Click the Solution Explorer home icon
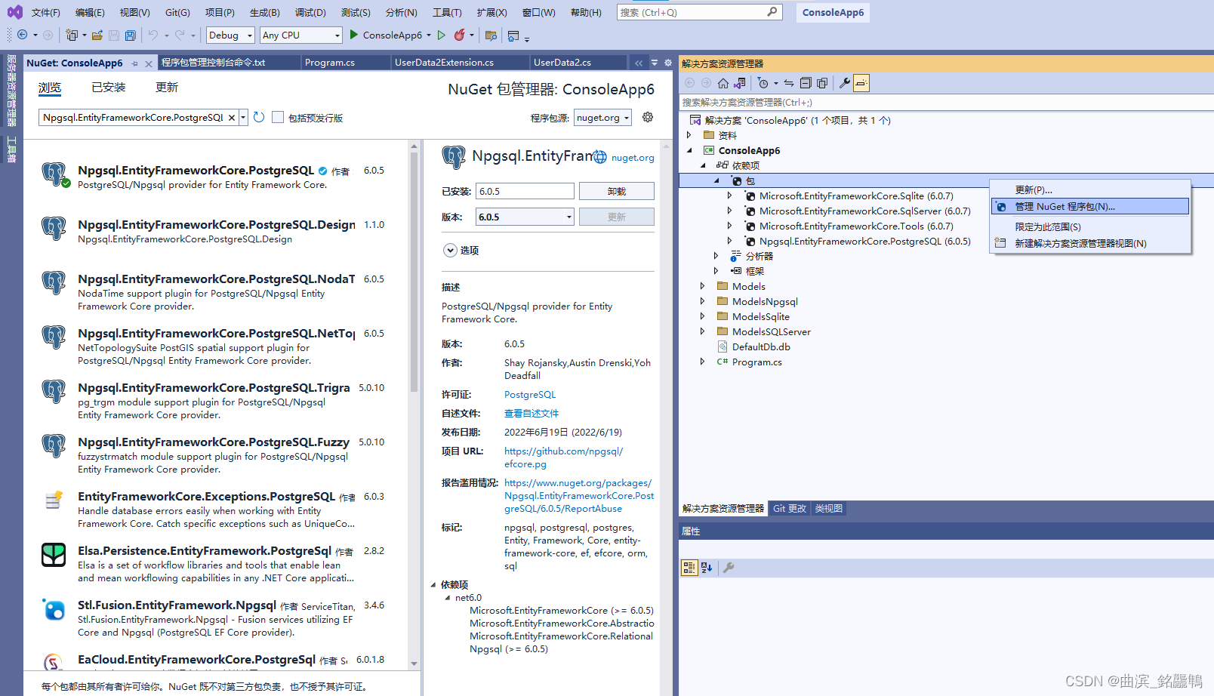Image resolution: width=1214 pixels, height=696 pixels. tap(723, 83)
